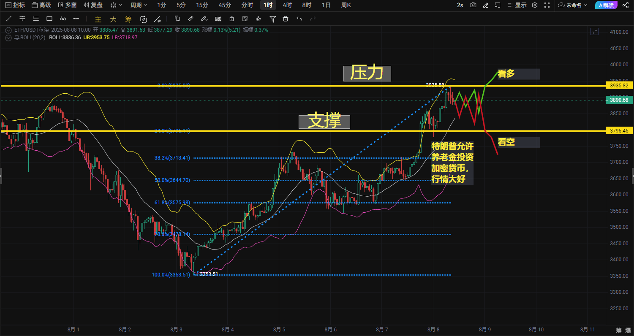Select the active 1时 timeframe
The image size is (634, 336).
click(x=268, y=5)
